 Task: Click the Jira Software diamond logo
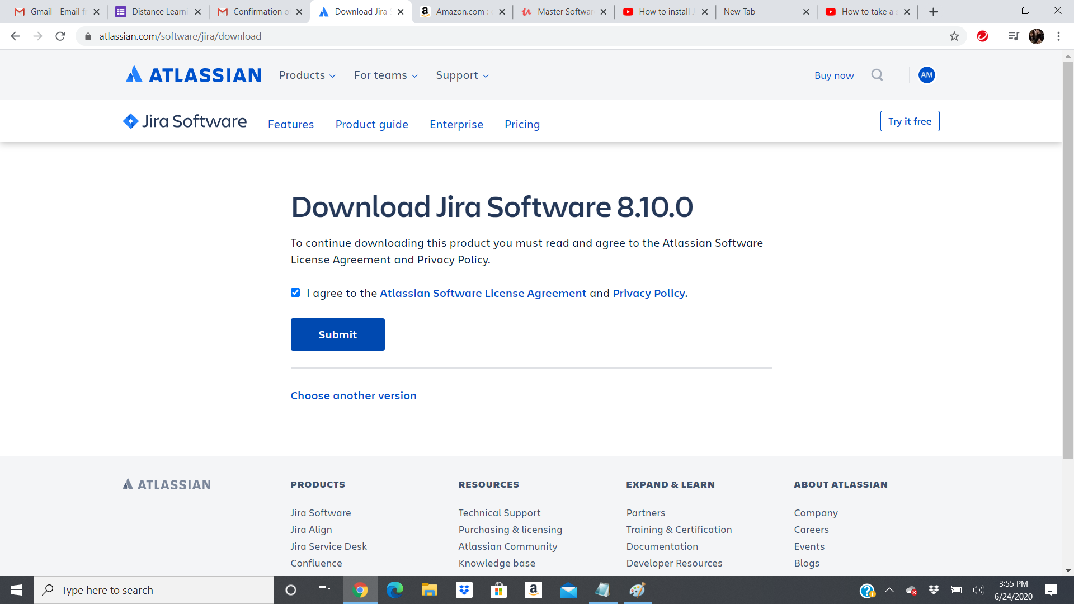(130, 121)
